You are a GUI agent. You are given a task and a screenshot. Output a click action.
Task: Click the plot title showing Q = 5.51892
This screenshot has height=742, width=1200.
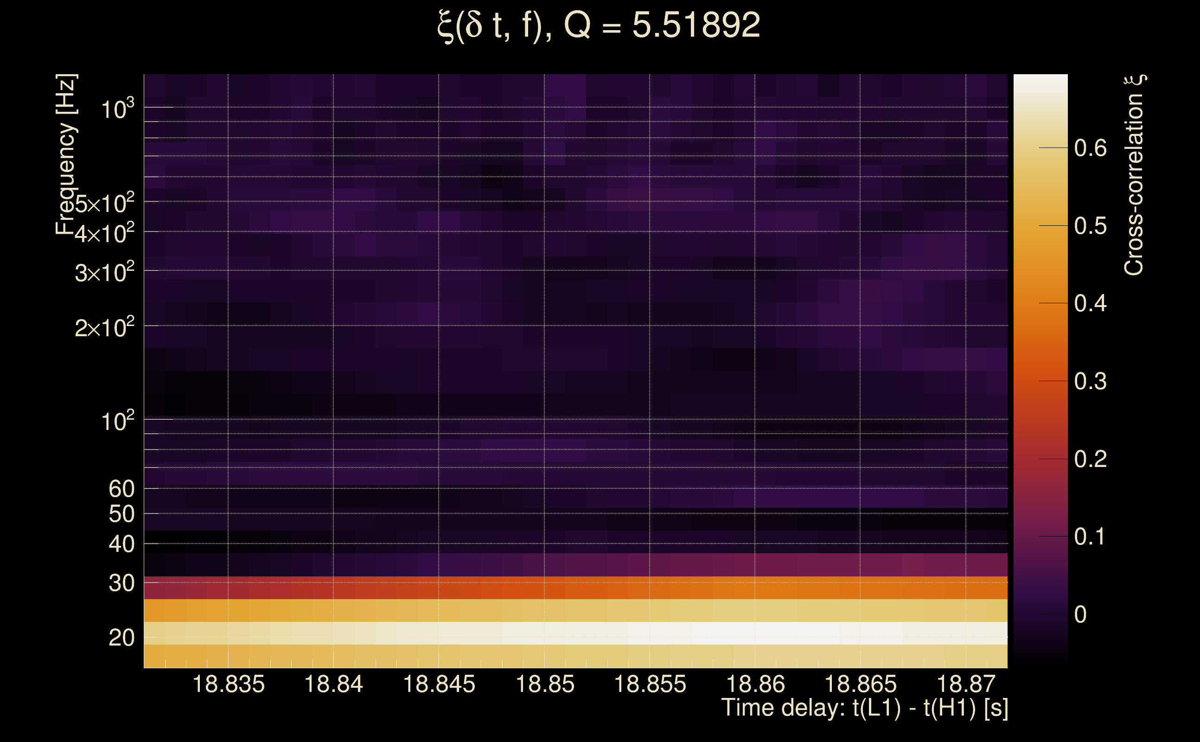[x=599, y=26]
